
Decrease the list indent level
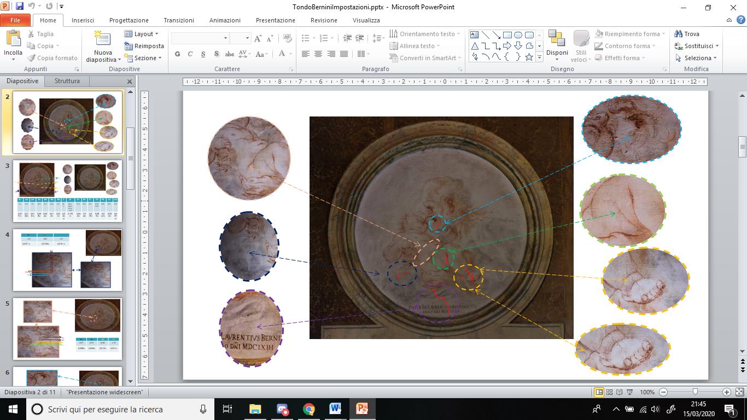click(x=347, y=38)
